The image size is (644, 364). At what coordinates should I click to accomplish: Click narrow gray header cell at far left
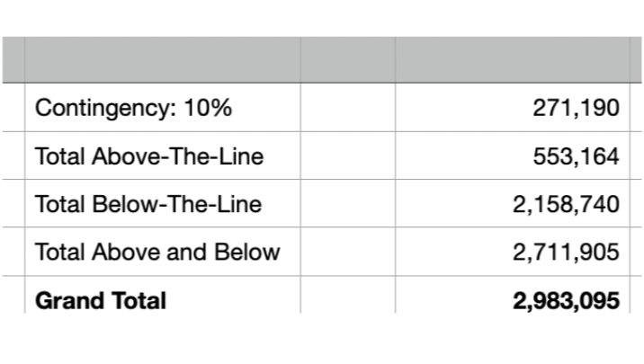(x=13, y=59)
